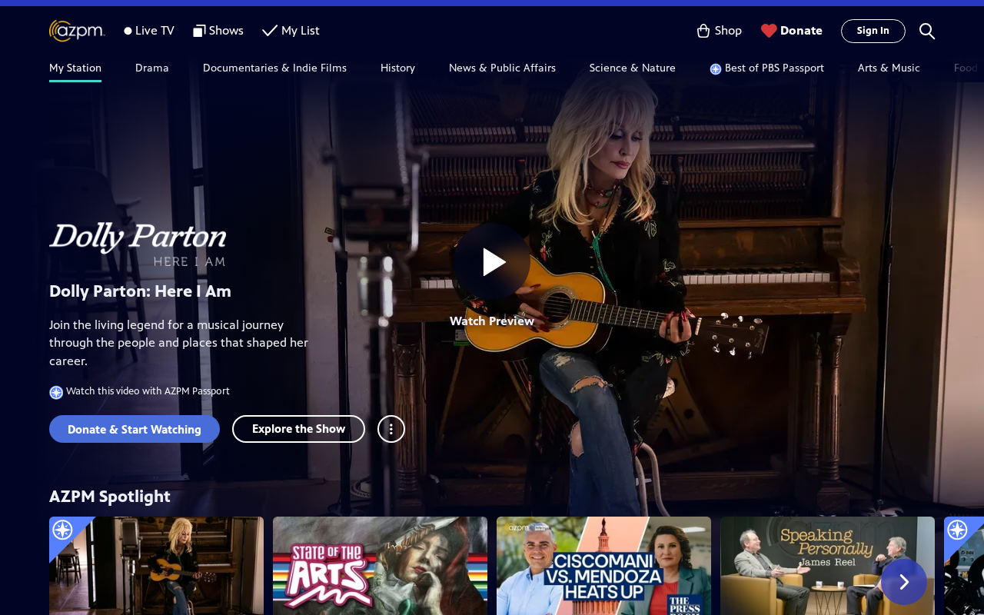The width and height of the screenshot is (984, 615).
Task: Click the Live TV dot icon
Action: (x=128, y=31)
